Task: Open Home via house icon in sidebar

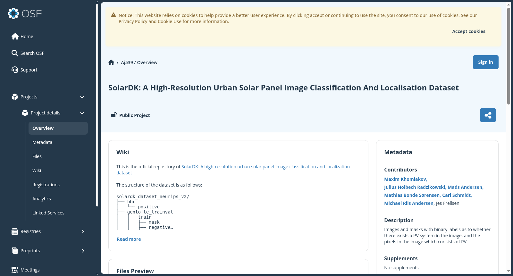Action: tap(15, 37)
